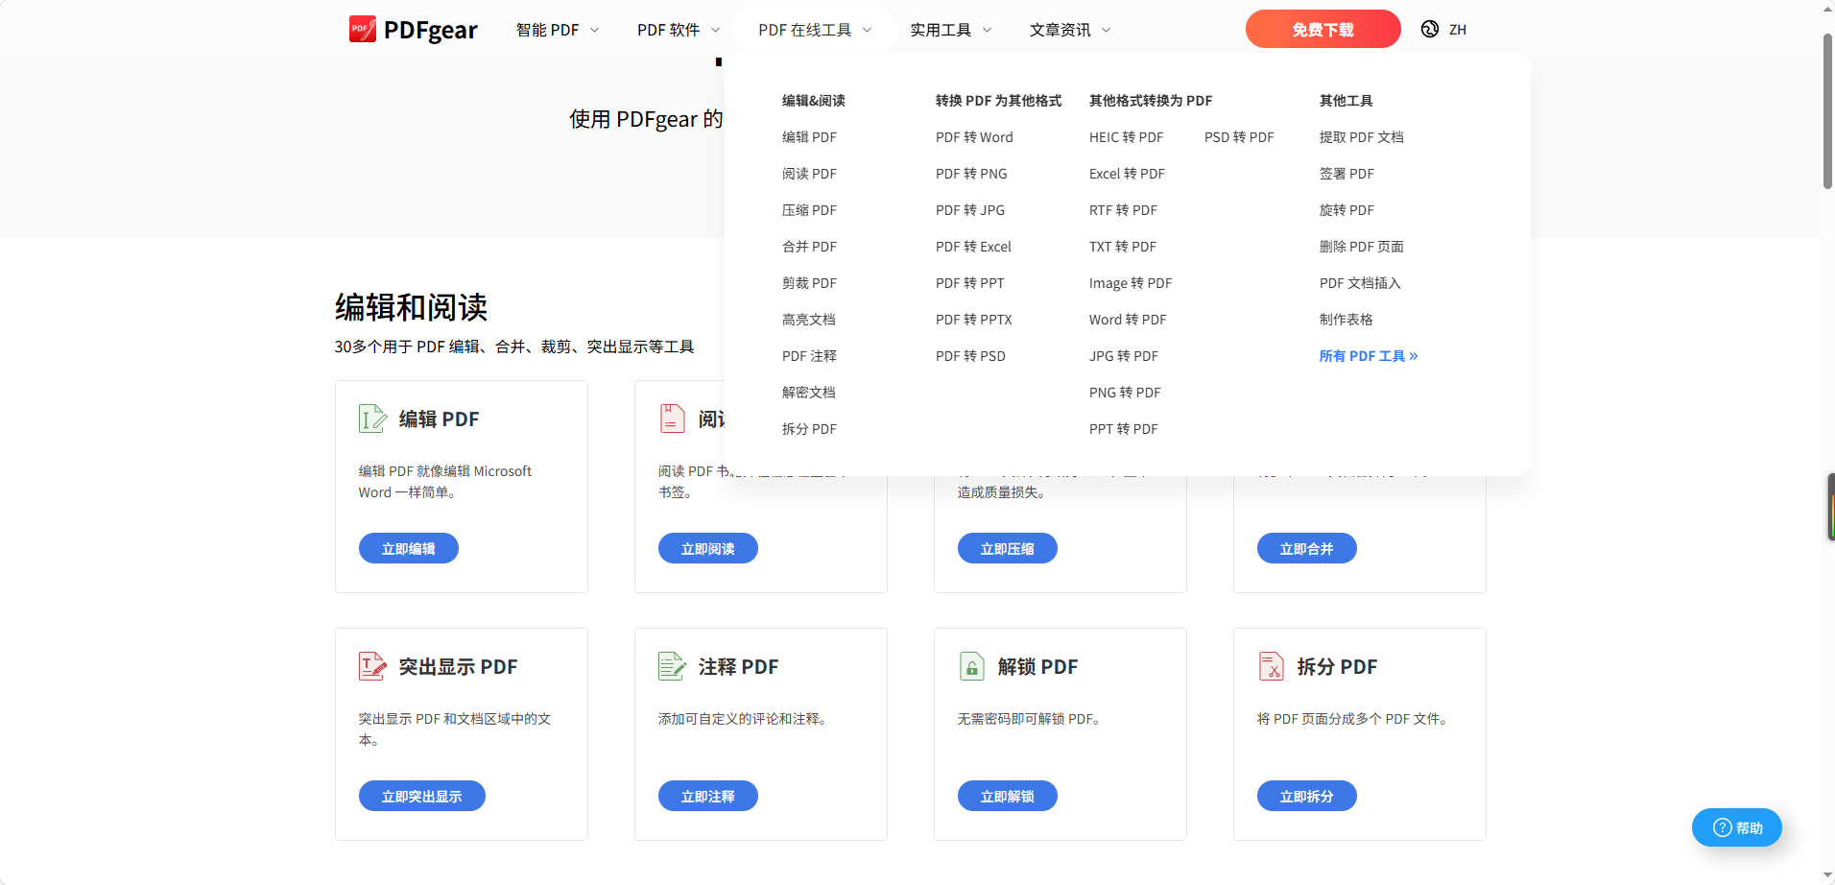Expand the 智能 PDF dropdown menu
Image resolution: width=1835 pixels, height=885 pixels.
[558, 30]
